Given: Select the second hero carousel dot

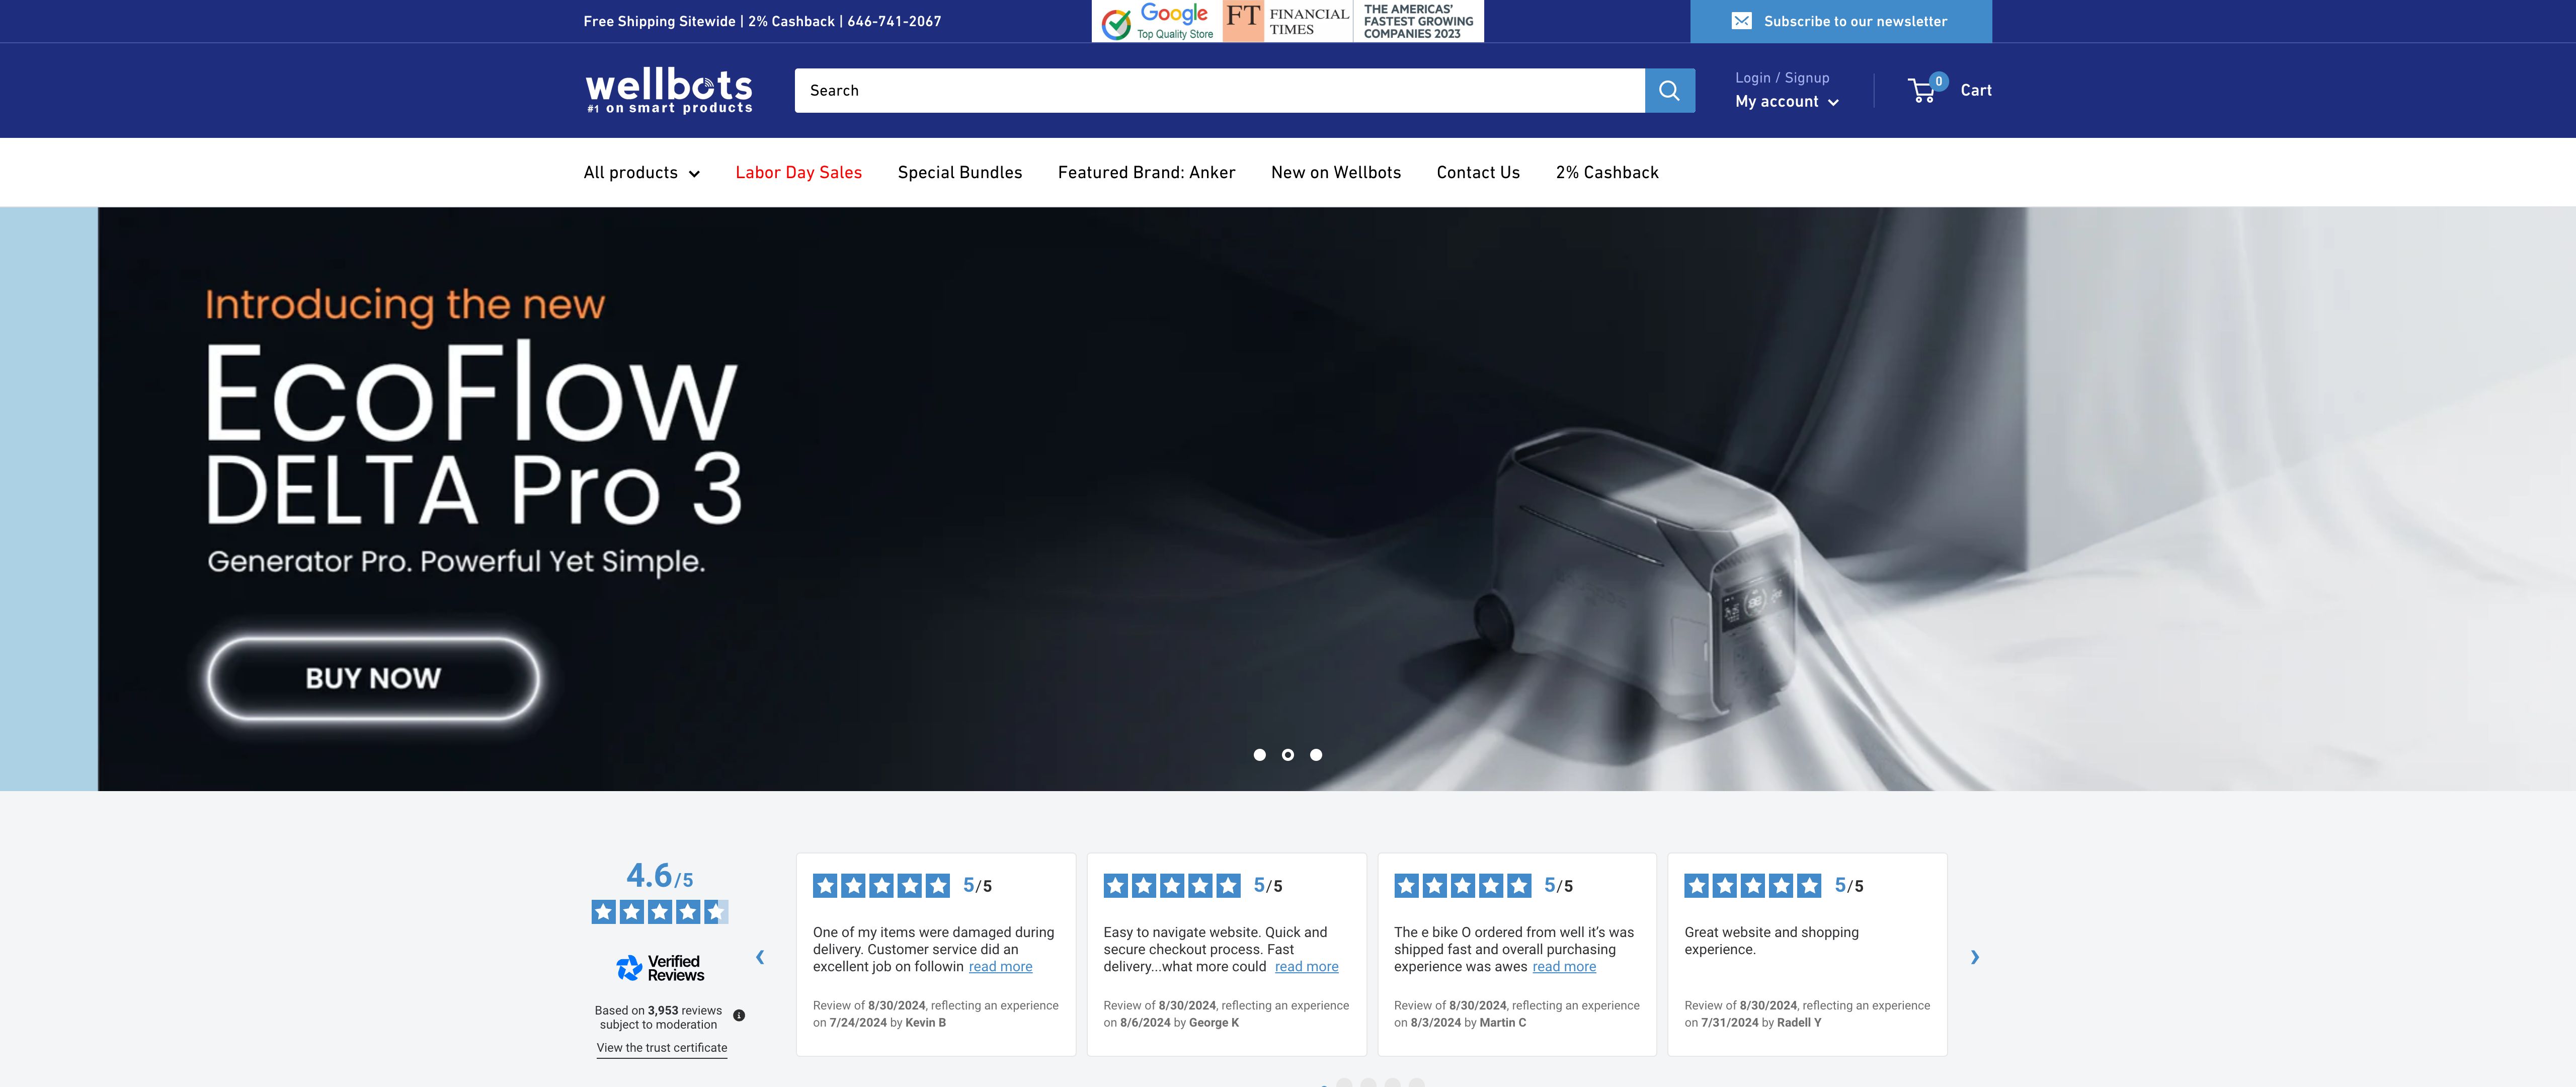Looking at the screenshot, I should [x=1287, y=755].
